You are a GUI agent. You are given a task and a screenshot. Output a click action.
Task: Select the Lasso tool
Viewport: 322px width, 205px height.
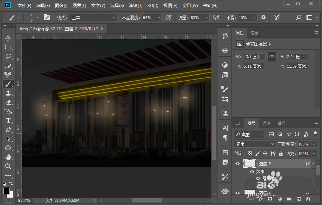pyautogui.click(x=8, y=56)
